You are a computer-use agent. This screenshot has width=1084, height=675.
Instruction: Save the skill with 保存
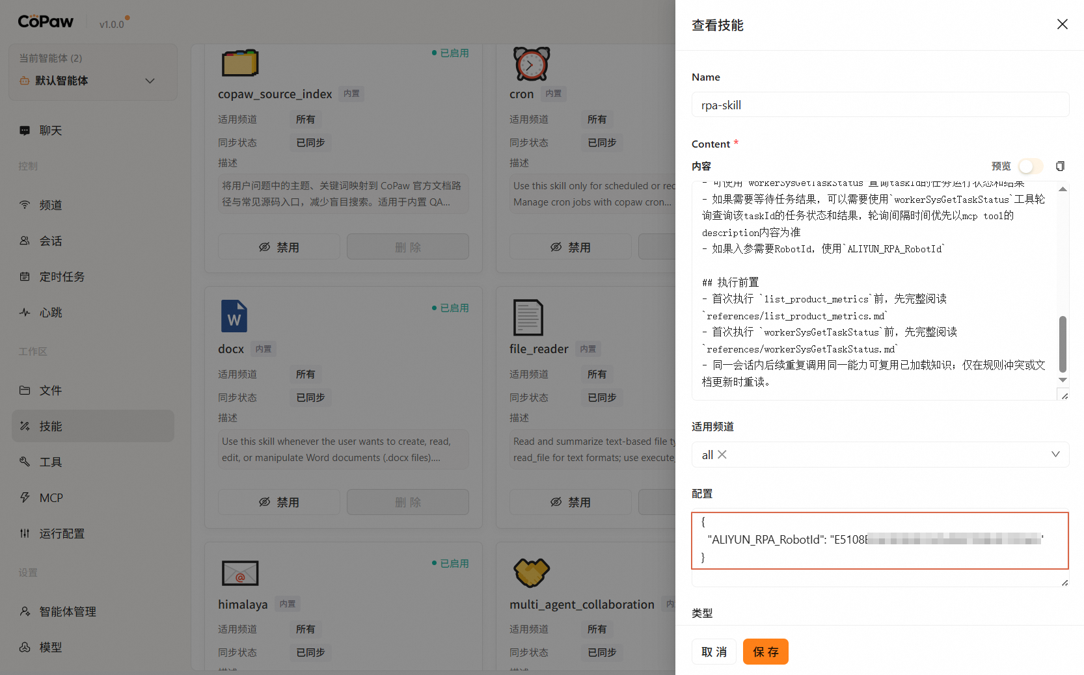click(766, 652)
